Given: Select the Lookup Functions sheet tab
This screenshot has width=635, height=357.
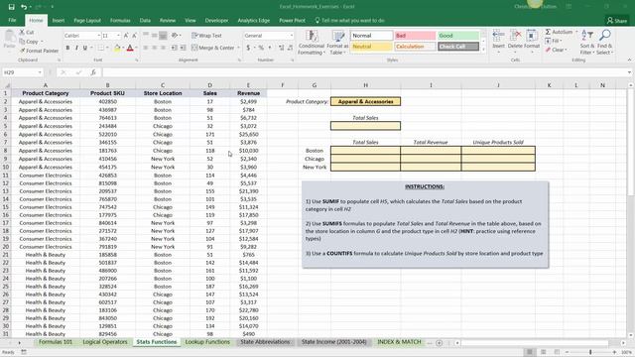Looking at the screenshot, I should (207, 342).
